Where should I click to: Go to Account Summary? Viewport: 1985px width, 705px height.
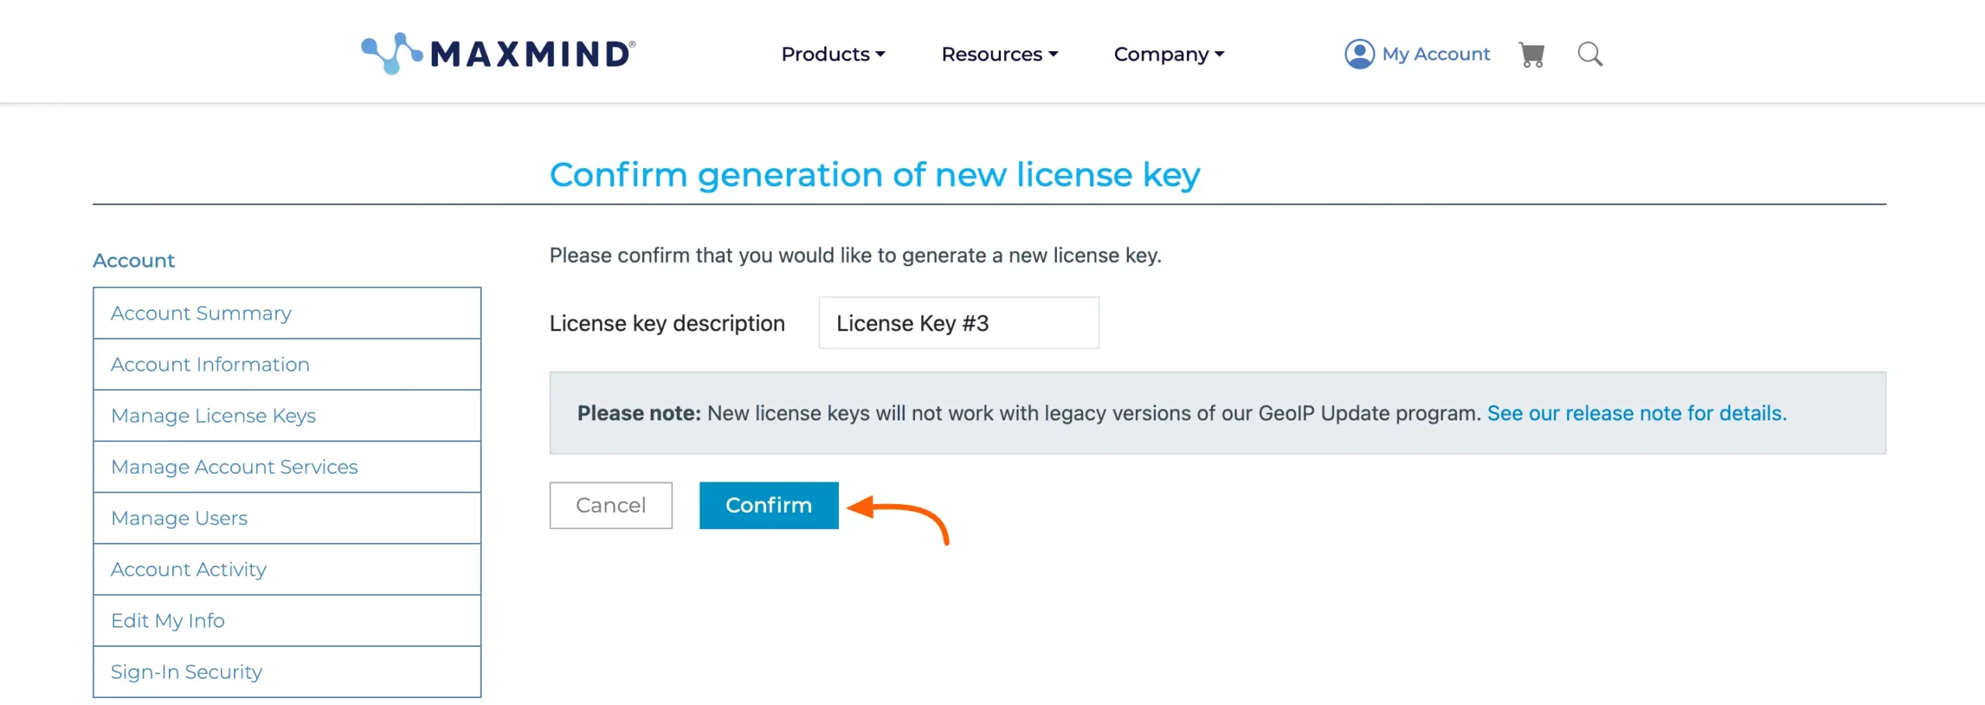click(201, 313)
